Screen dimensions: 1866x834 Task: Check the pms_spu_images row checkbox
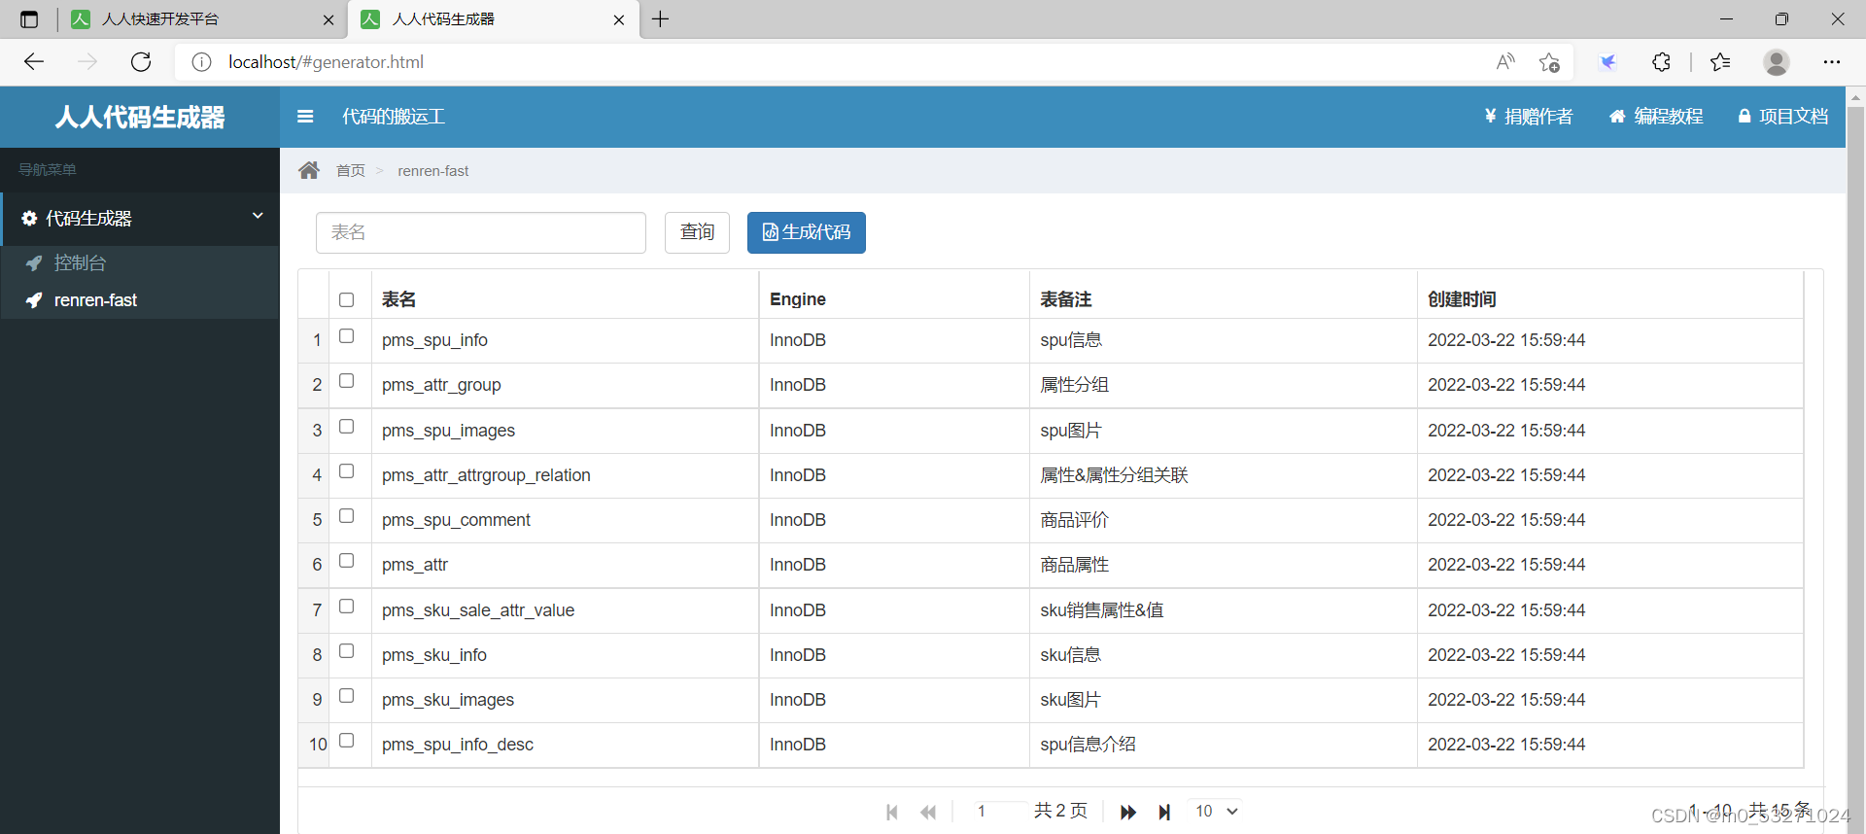tap(347, 427)
